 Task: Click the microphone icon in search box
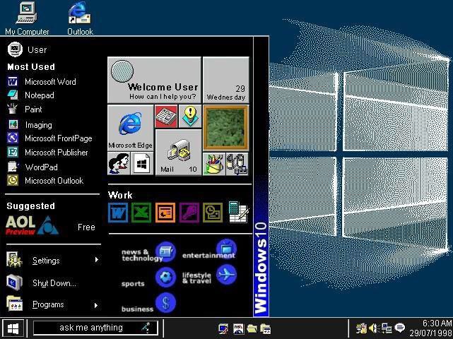click(146, 328)
